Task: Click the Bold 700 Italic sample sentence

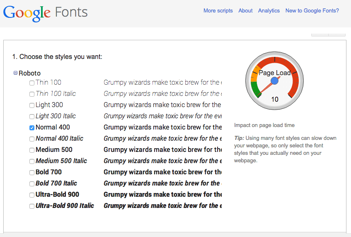Action: (163, 183)
